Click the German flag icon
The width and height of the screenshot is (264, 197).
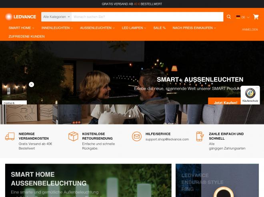(238, 17)
